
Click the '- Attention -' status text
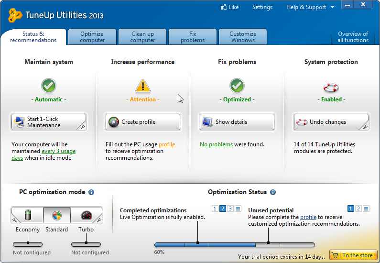pos(143,99)
